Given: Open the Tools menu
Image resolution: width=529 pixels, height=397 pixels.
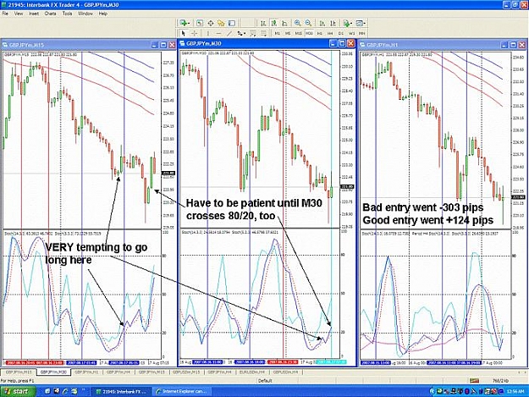Looking at the screenshot, I should (x=67, y=14).
